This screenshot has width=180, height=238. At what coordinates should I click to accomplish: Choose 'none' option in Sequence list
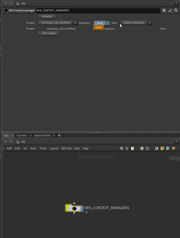point(99,27)
